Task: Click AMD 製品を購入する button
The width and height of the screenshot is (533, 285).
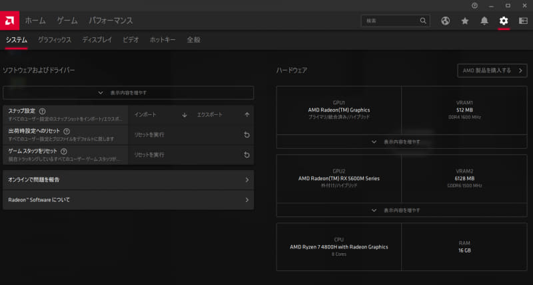Action: (x=492, y=70)
